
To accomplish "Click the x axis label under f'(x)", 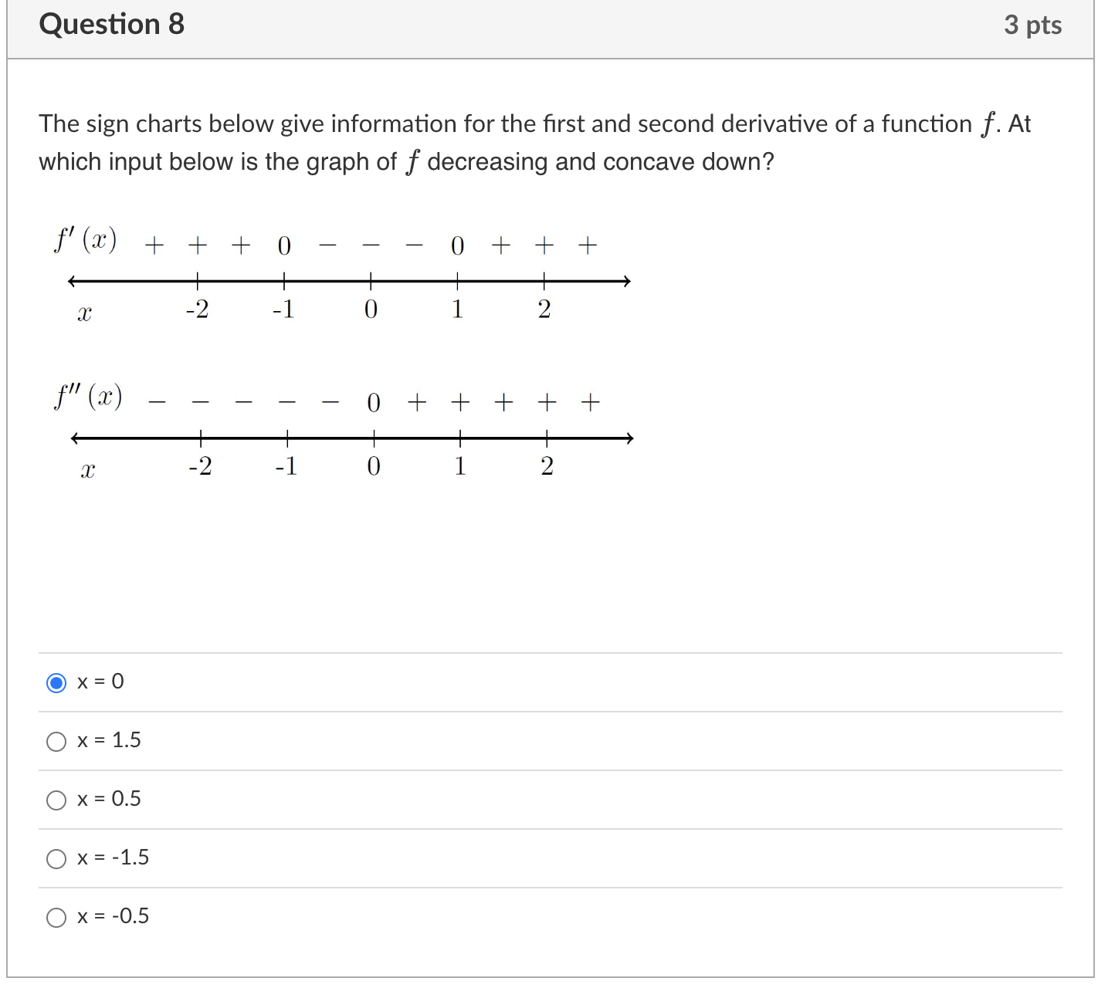I will pos(84,314).
